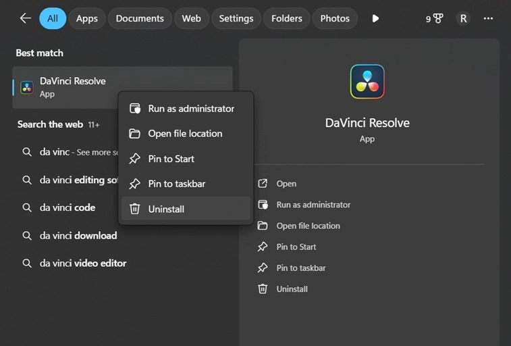This screenshot has width=511, height=346.
Task: Select 'da vinci video editor' web suggestion
Action: [83, 263]
